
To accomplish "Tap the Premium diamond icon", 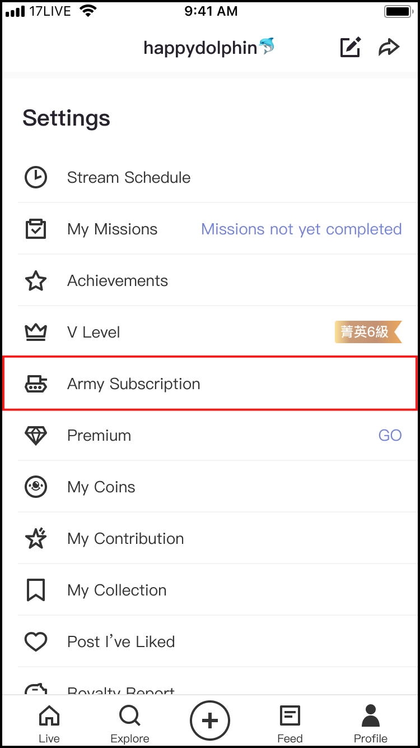I will (x=36, y=436).
